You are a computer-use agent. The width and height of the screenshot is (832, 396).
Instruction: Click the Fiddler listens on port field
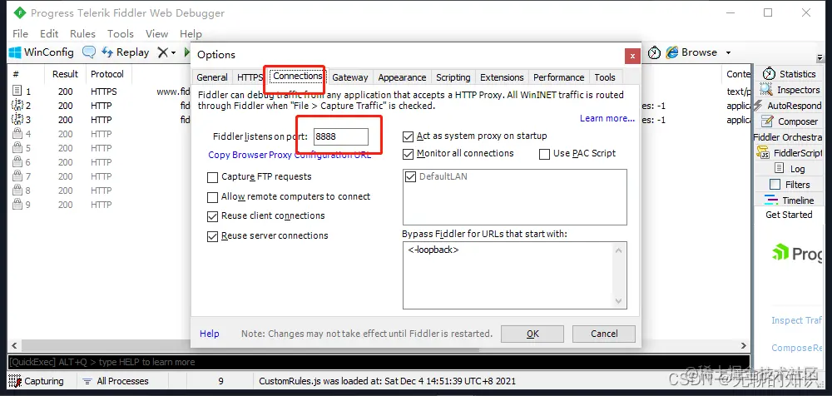pyautogui.click(x=340, y=136)
